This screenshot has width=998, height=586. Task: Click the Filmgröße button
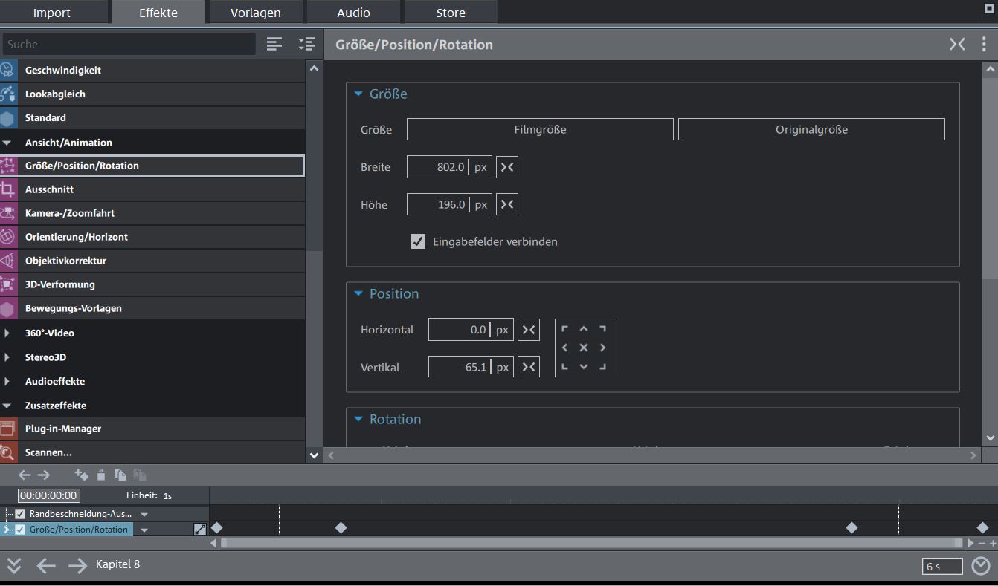pos(540,129)
